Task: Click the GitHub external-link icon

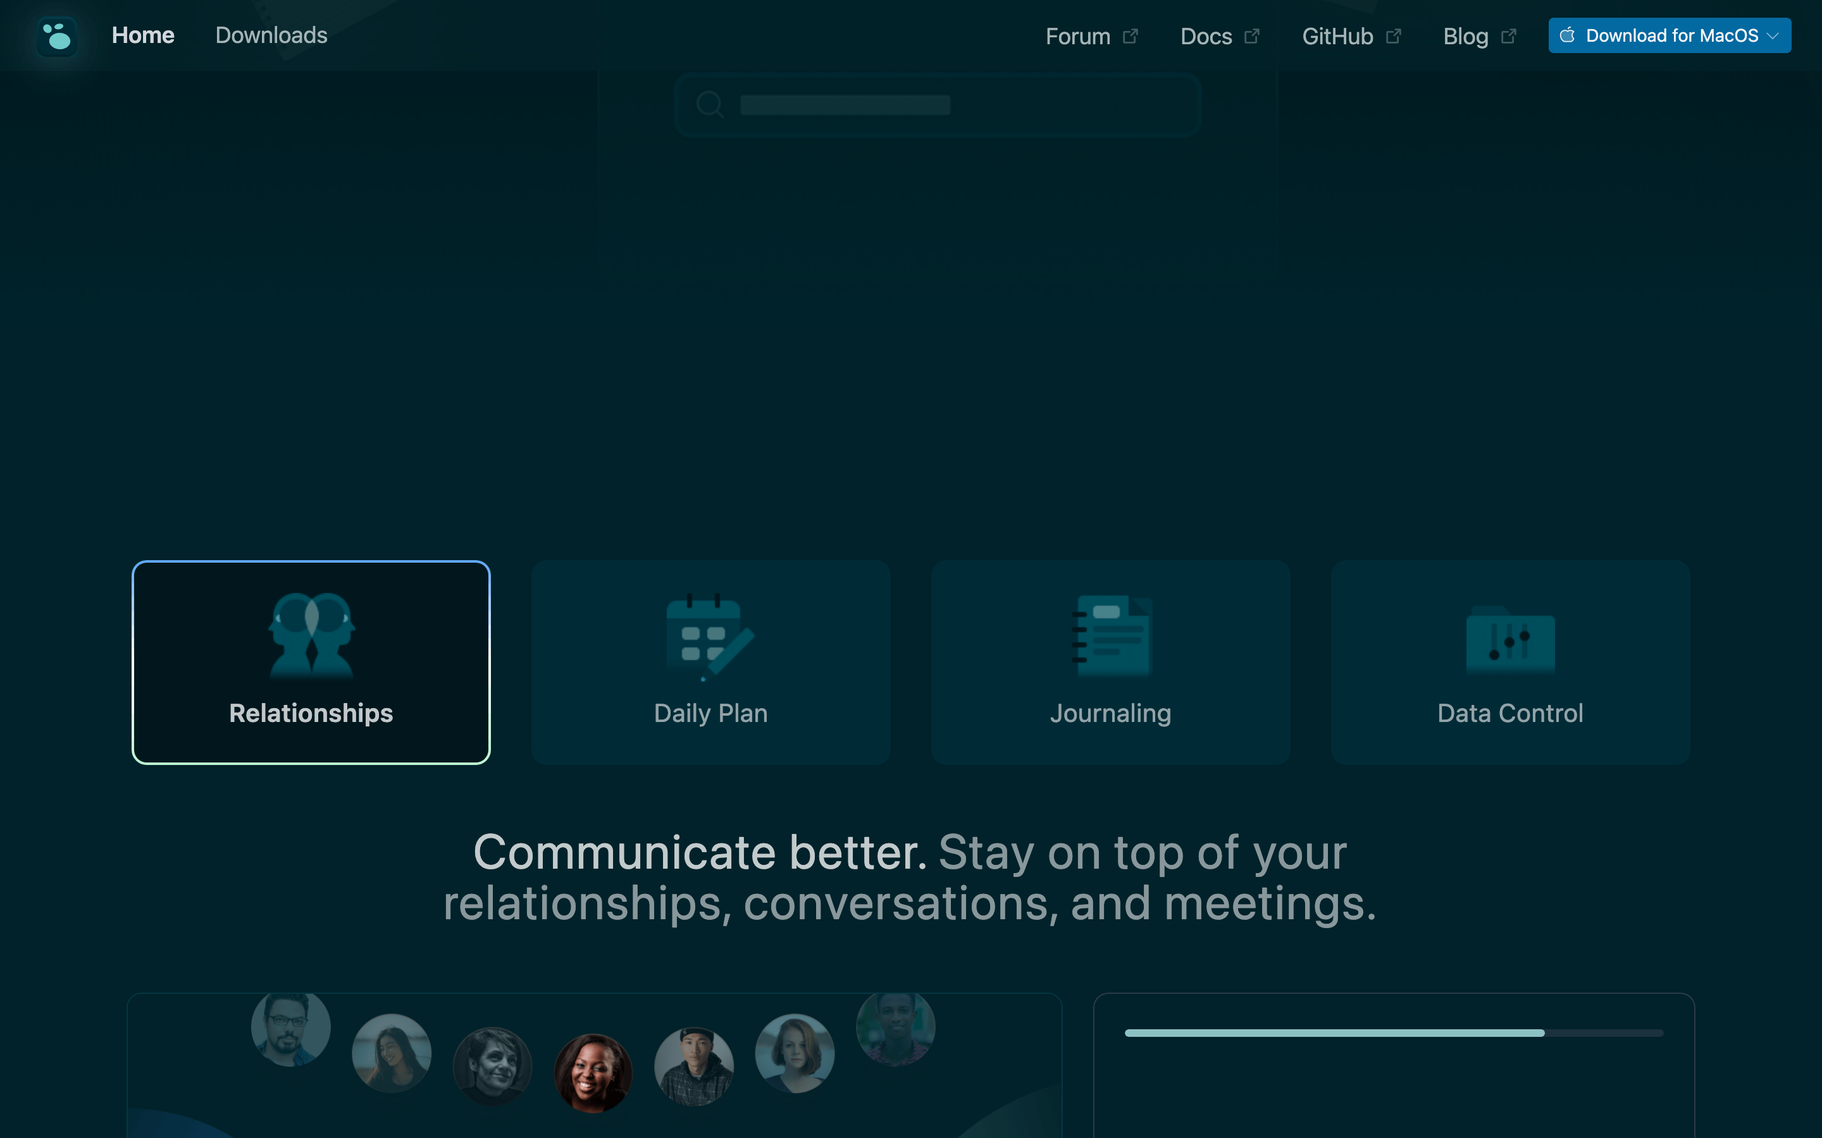Action: 1393,36
